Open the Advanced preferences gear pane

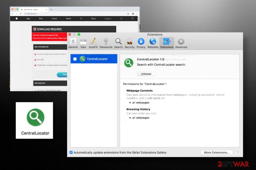(181, 43)
